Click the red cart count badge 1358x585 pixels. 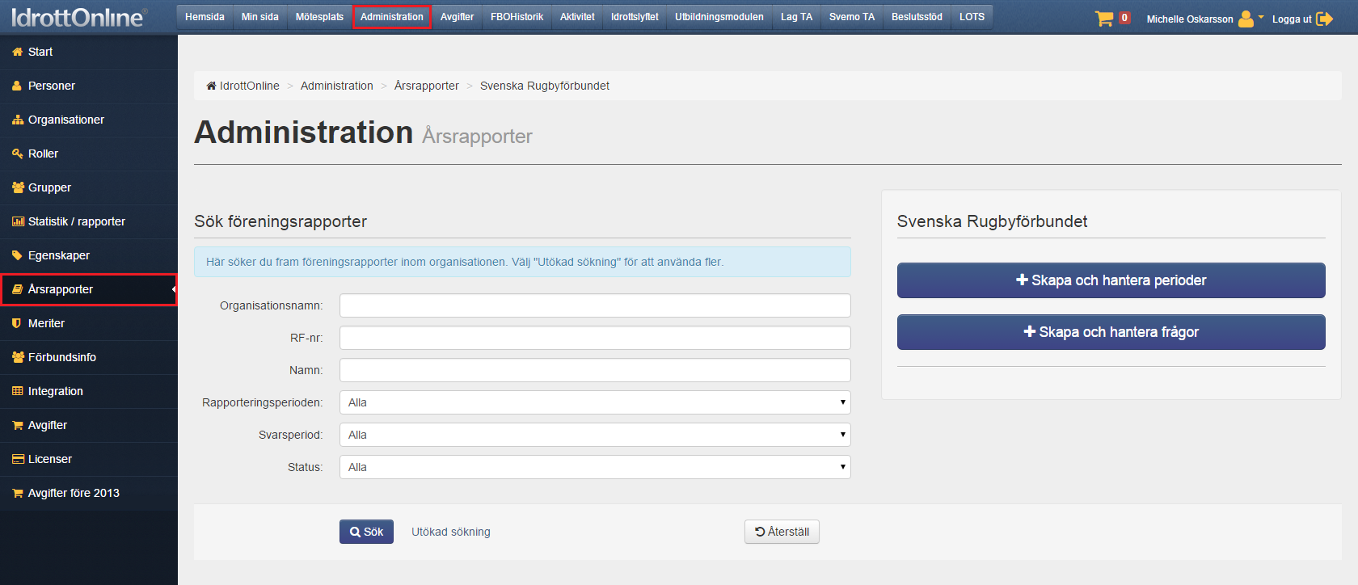tap(1124, 18)
